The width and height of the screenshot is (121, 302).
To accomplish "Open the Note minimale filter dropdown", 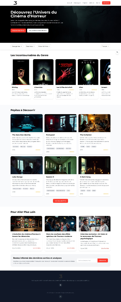I will 44,46.
